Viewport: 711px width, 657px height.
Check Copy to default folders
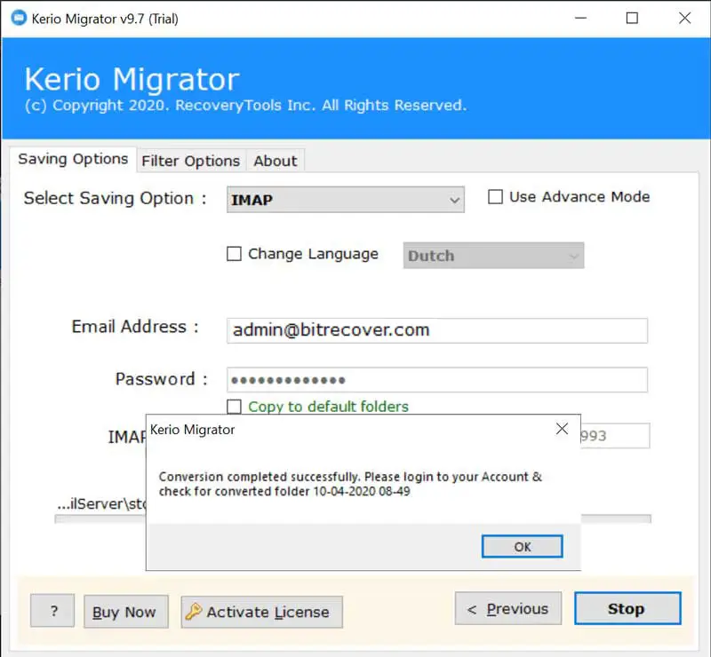coord(234,407)
